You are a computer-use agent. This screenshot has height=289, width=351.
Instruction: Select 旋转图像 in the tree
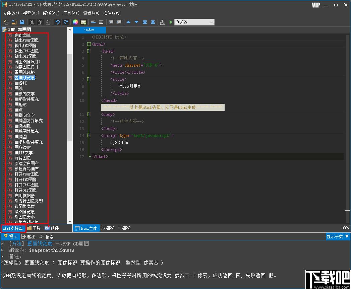point(22,158)
